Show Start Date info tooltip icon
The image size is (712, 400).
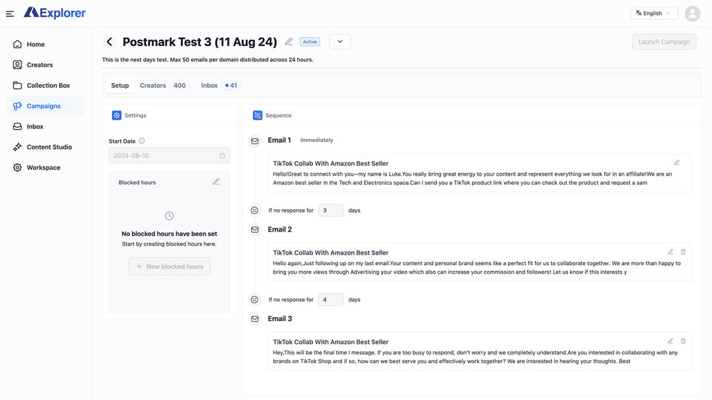142,141
